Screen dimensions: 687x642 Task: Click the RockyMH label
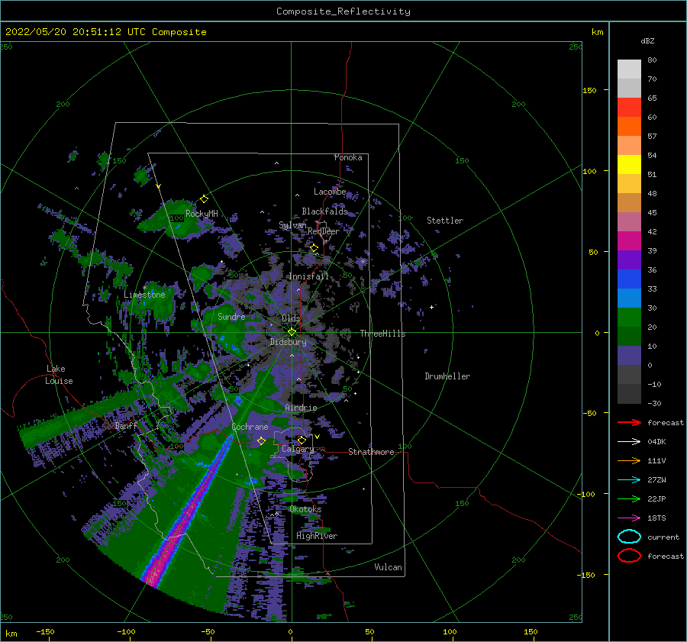(202, 214)
